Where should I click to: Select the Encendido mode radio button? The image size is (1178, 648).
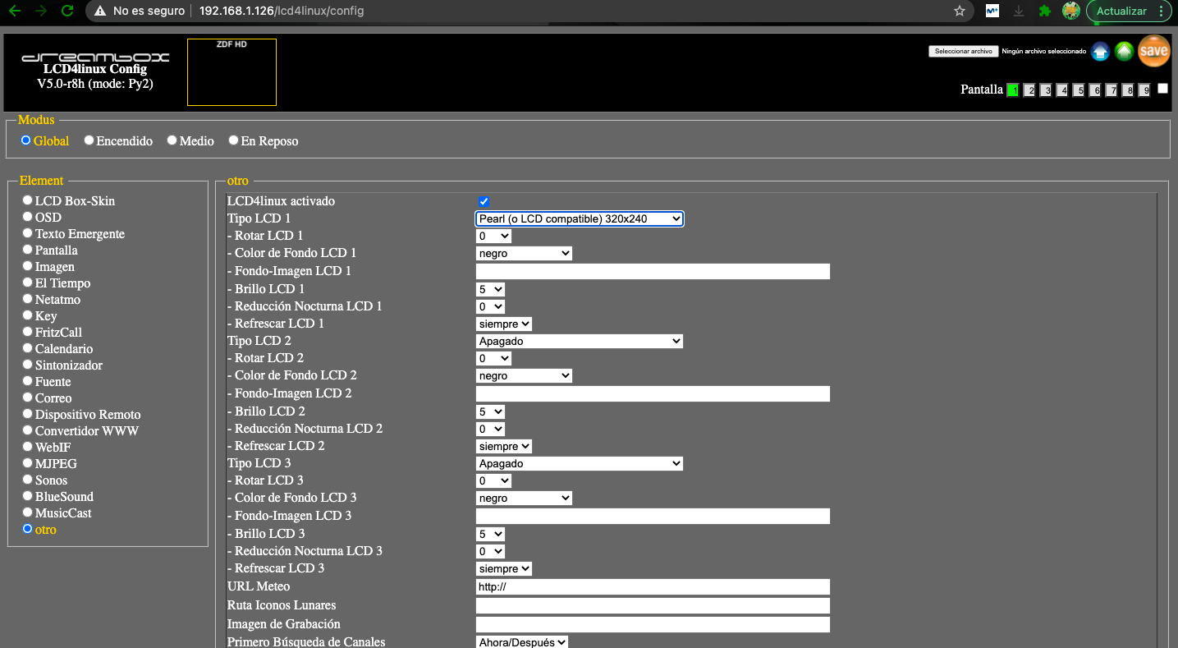(x=89, y=140)
